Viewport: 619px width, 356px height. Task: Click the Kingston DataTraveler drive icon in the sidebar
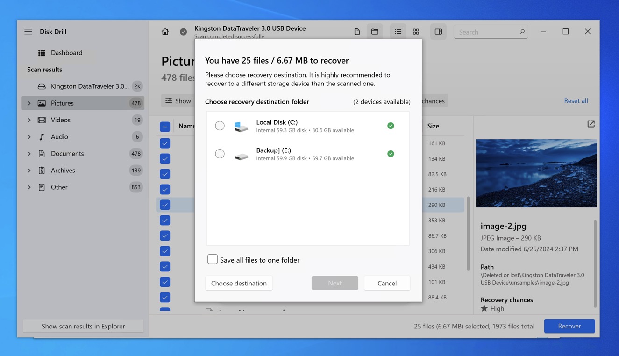[42, 86]
